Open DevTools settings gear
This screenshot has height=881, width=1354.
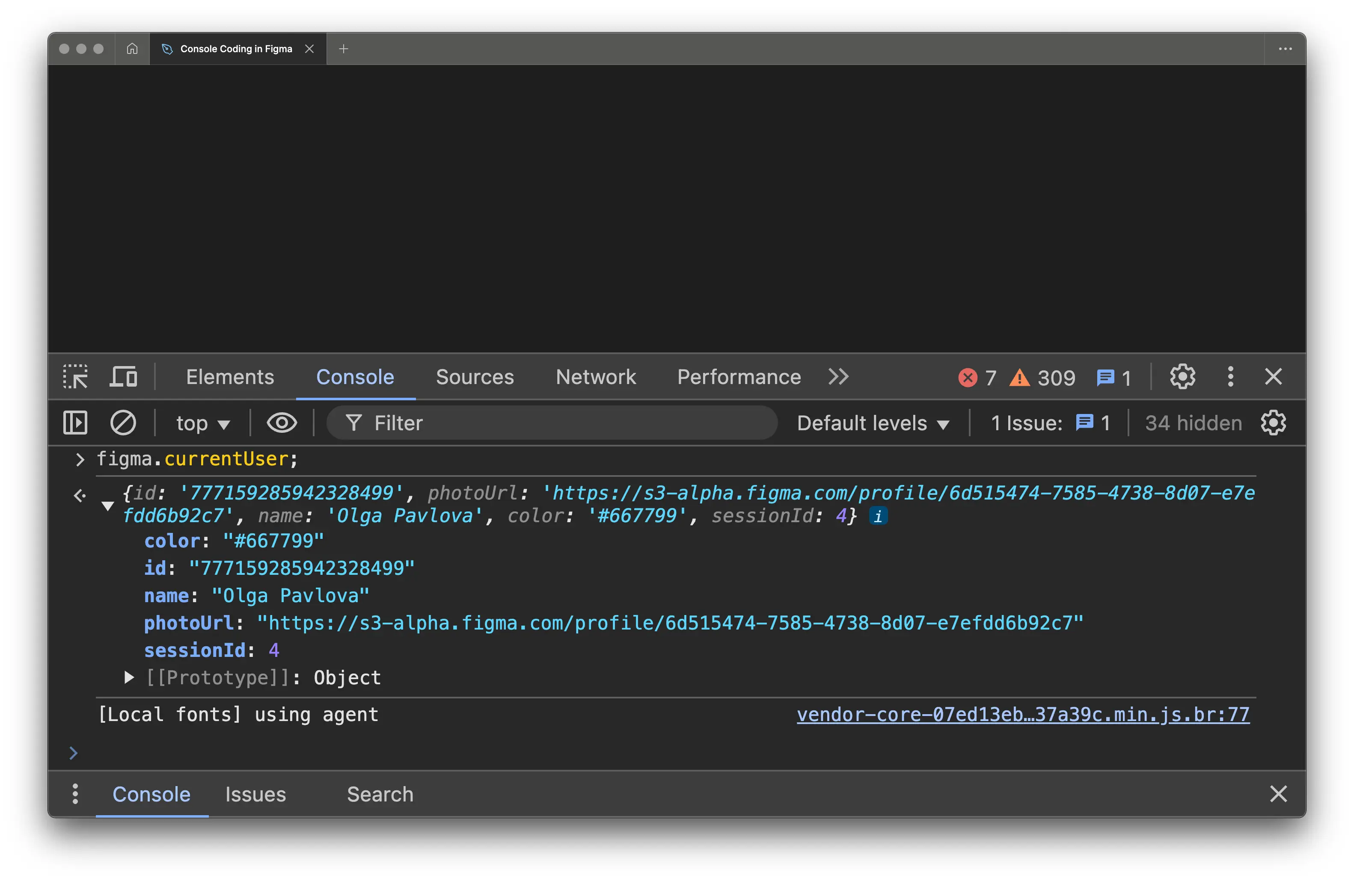(1182, 377)
